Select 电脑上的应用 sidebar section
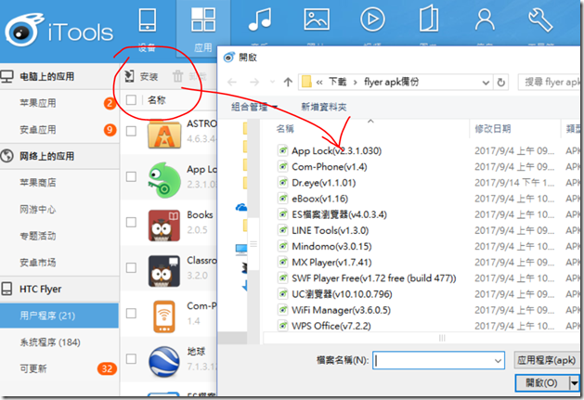The width and height of the screenshot is (584, 400). click(x=46, y=77)
